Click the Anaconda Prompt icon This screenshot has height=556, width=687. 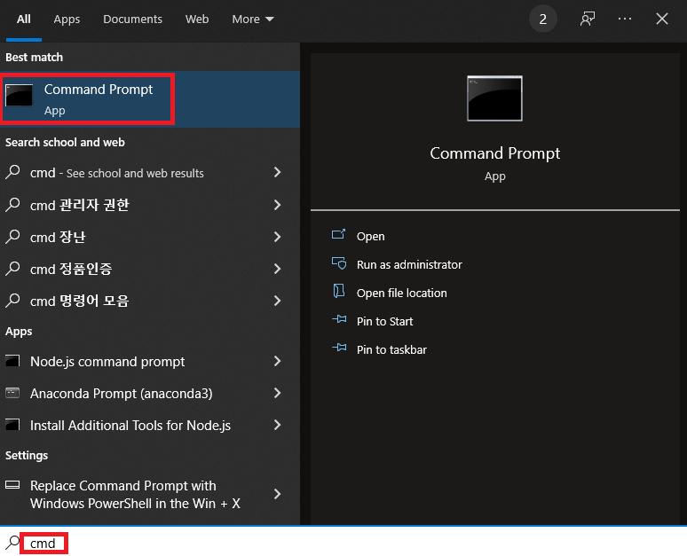12,393
